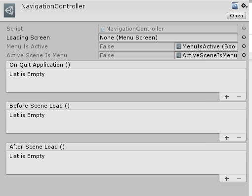The height and width of the screenshot is (196, 252).
Task: Remove listener from On Quit Application
Action: click(x=239, y=97)
